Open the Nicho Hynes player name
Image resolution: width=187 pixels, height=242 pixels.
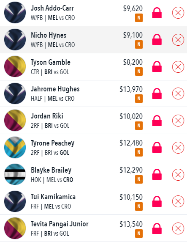click(49, 35)
